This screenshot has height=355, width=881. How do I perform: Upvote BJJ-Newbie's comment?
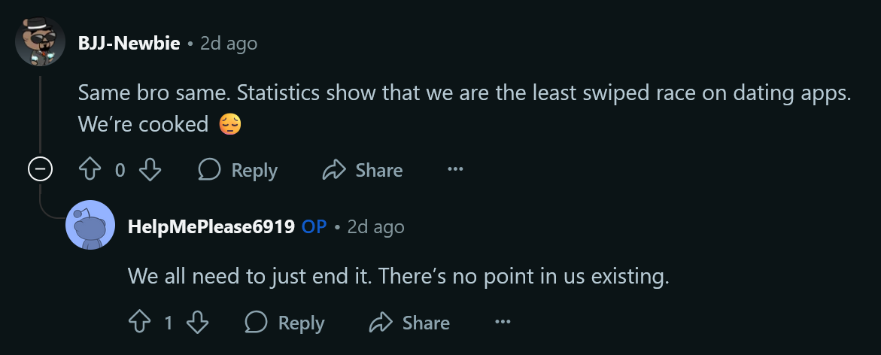91,171
